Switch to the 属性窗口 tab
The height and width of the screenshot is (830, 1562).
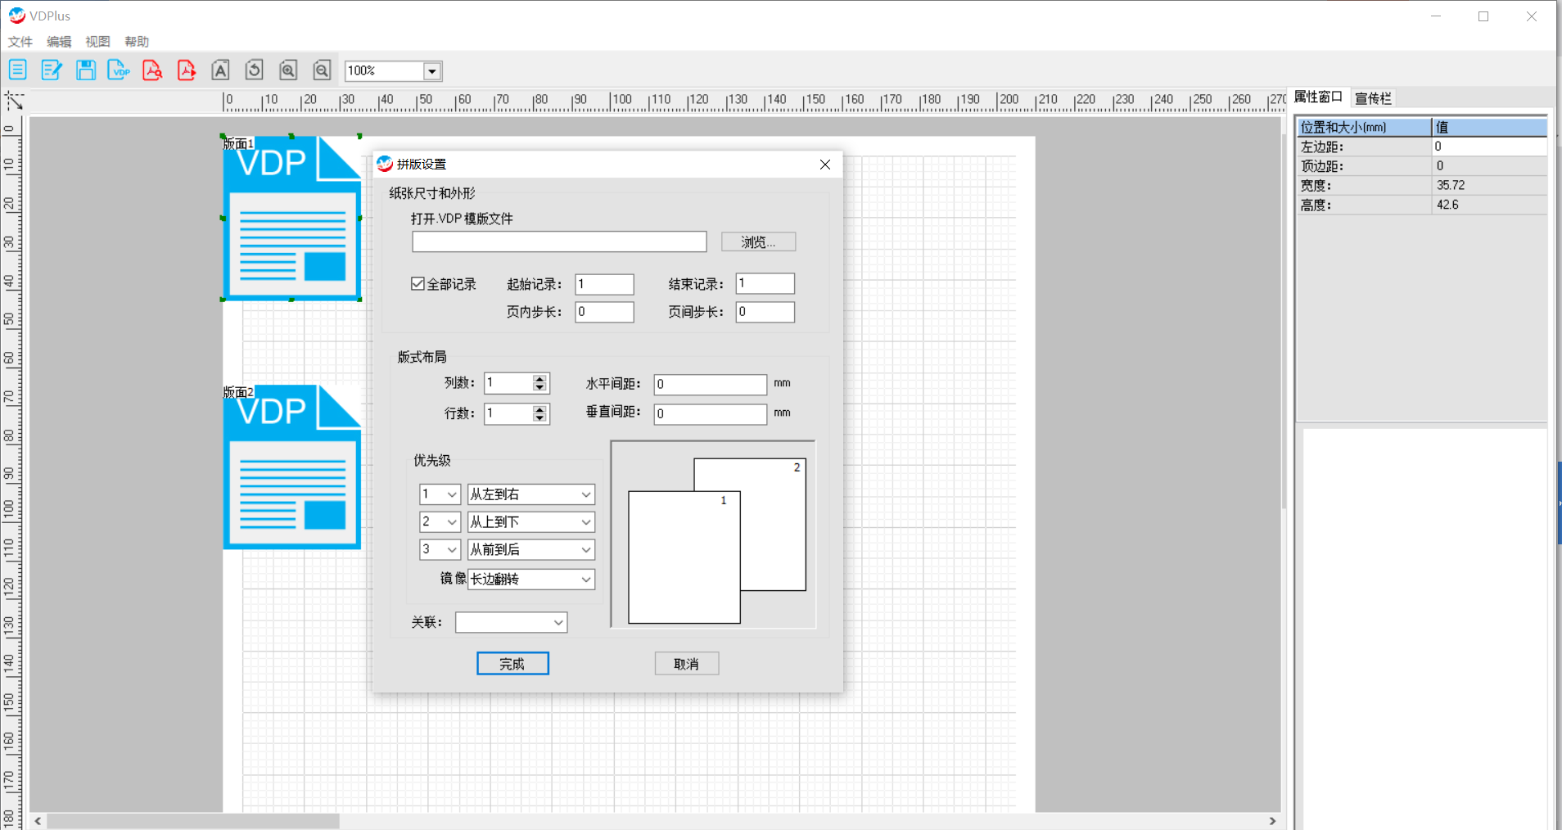pyautogui.click(x=1318, y=97)
